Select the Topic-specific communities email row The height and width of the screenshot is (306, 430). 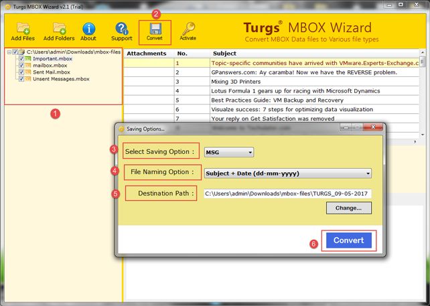271,63
